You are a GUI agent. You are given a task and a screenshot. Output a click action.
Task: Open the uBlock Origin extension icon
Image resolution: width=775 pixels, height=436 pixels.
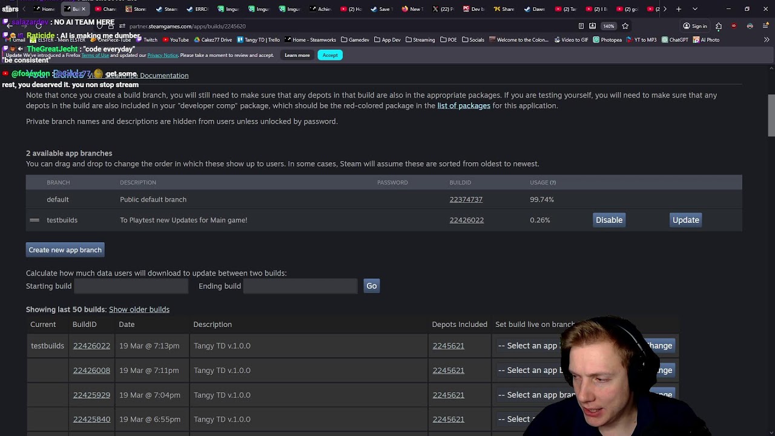click(x=734, y=26)
